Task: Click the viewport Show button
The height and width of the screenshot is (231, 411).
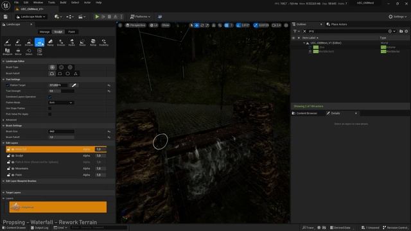Action: (x=166, y=25)
